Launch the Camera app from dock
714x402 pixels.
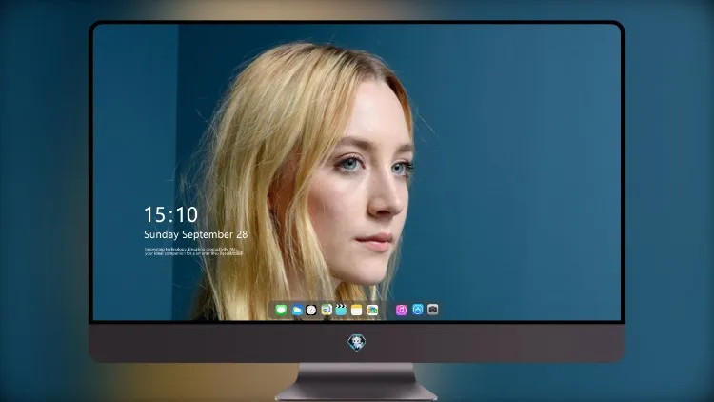[x=432, y=310]
